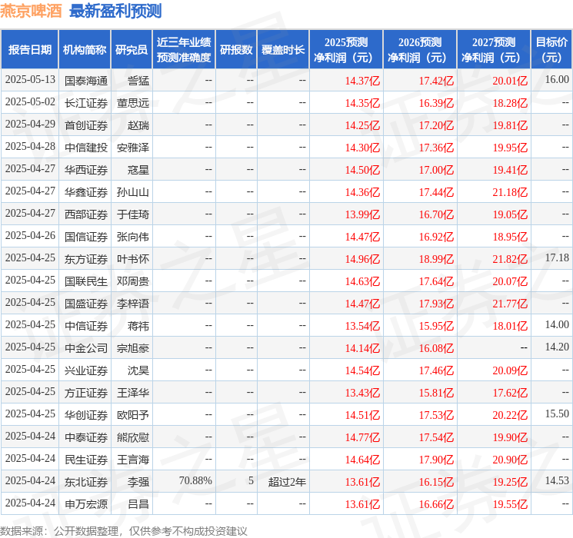This screenshot has height=538, width=573.
Task: Click the 燕京啤酒 title text
Action: [x=31, y=11]
